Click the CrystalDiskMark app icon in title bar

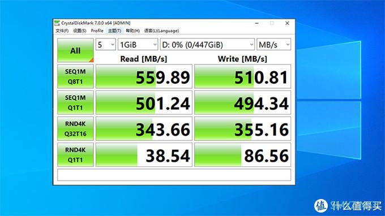(x=57, y=23)
